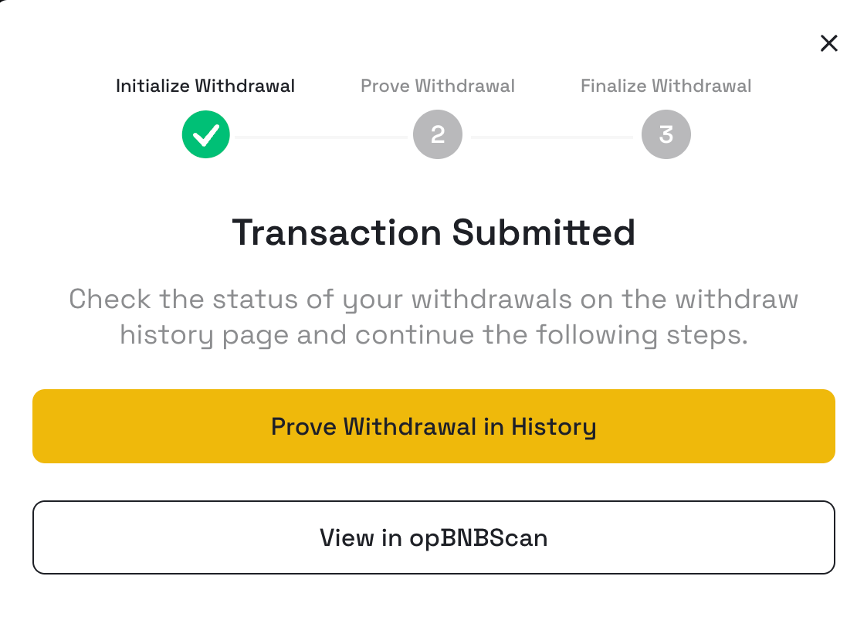Click the Finalize Withdrawal step label
Screen dimensions: 857x644
tap(666, 86)
